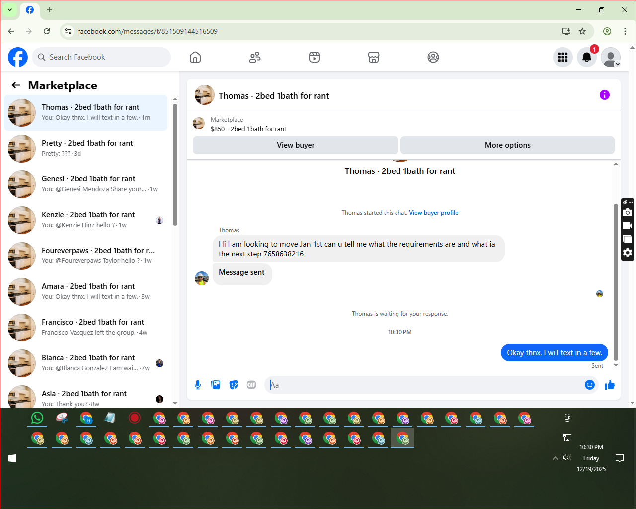
Task: Open video recorder icon in side overlay
Action: tap(628, 226)
